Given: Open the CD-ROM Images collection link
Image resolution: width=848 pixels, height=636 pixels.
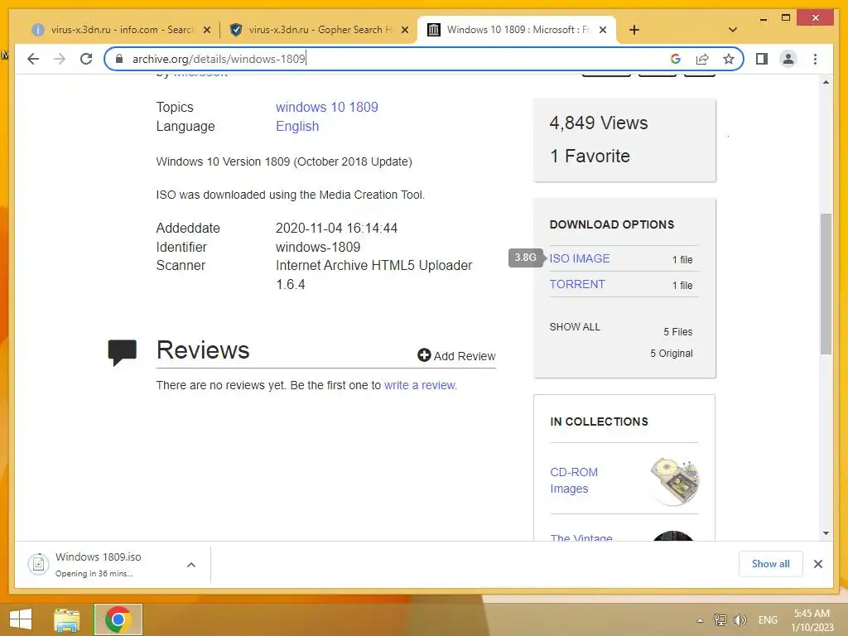Looking at the screenshot, I should click(x=574, y=480).
